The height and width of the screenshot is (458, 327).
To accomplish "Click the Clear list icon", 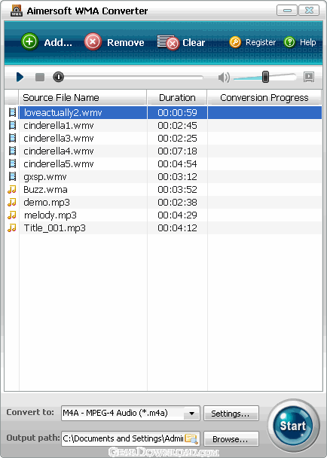I will [168, 42].
